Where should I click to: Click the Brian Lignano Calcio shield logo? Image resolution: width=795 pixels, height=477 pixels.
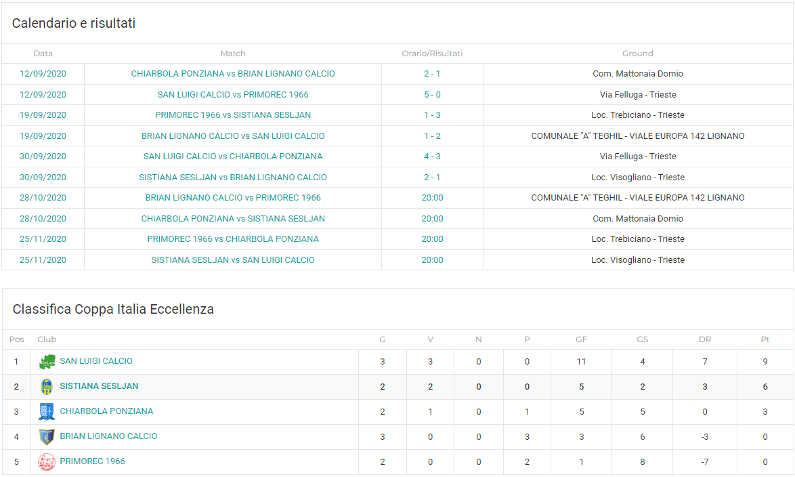[47, 436]
